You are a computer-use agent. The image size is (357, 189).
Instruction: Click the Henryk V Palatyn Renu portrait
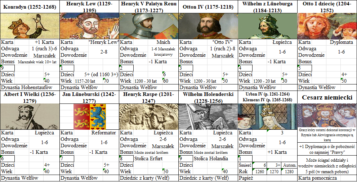149,26
